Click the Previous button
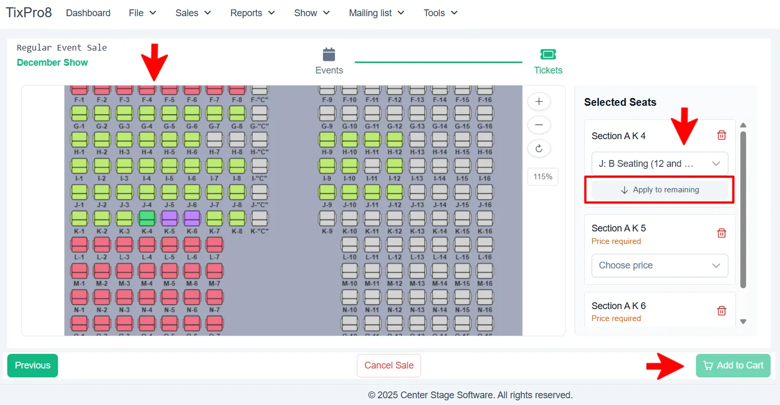Viewport: 780px width, 405px height. 32,365
